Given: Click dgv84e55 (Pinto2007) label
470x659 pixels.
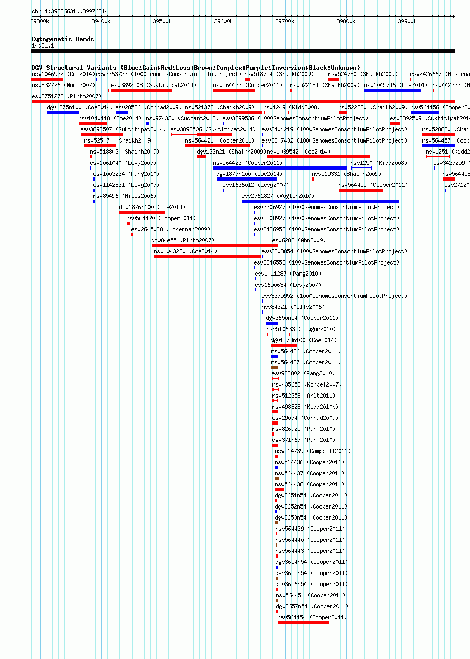Looking at the screenshot, I should tap(183, 240).
